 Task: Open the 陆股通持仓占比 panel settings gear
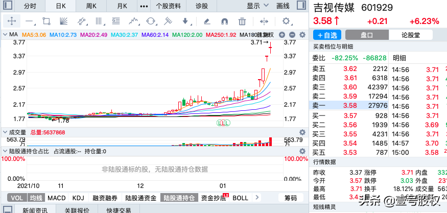(302, 151)
